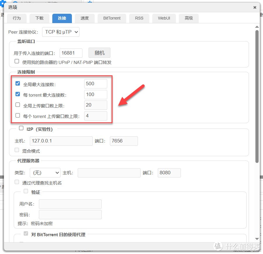Toggle 通过代理查找主机名 checkbox
This screenshot has width=263, height=254.
17,182
